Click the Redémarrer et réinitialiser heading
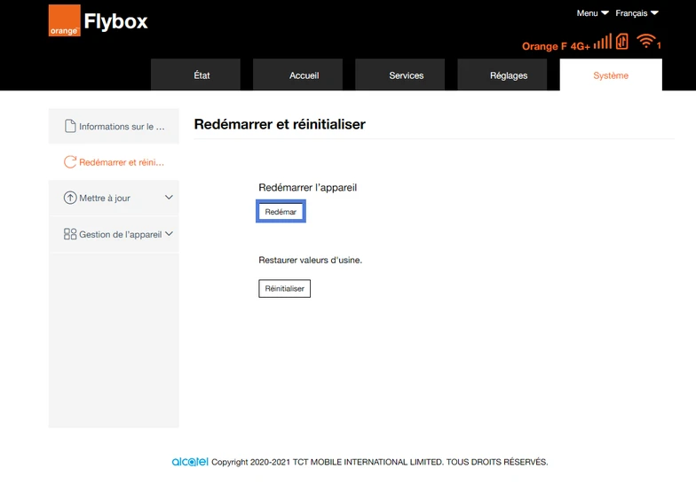 [280, 124]
